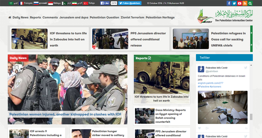Screen dimensions: 262x138
Task: Open the site search magnifier icon
Action: (x=250, y=3)
